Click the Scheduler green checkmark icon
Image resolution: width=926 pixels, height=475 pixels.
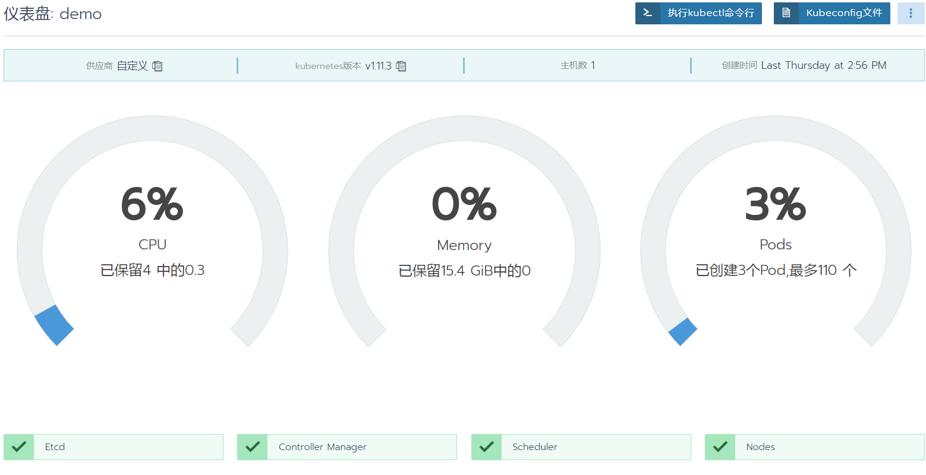(x=486, y=446)
